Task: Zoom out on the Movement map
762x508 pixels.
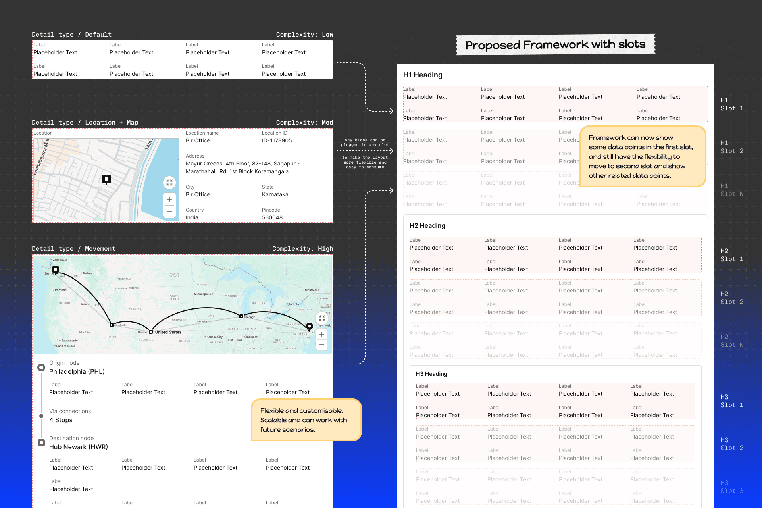Action: point(322,345)
